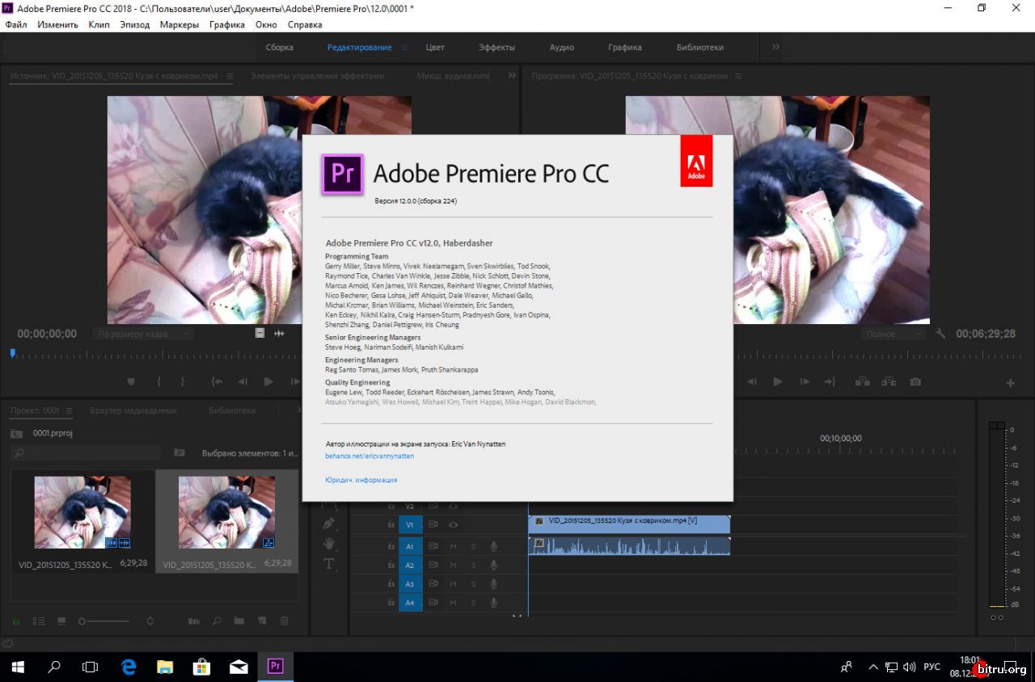
Task: Click Drag Audio Only waveform icon
Action: coord(280,333)
